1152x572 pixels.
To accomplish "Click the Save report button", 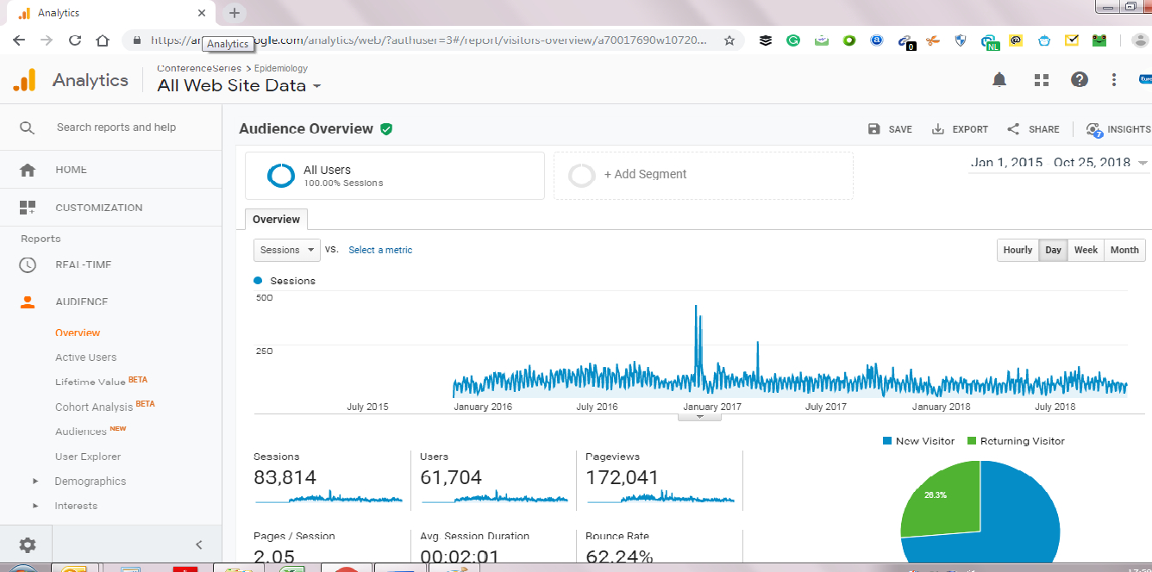I will pyautogui.click(x=890, y=129).
